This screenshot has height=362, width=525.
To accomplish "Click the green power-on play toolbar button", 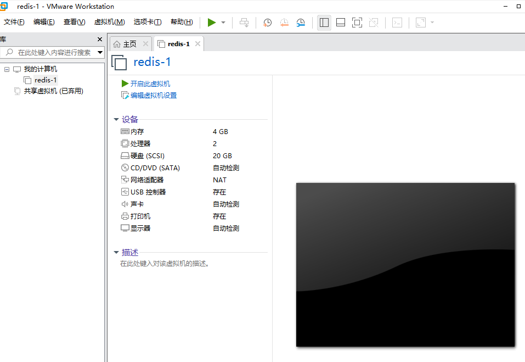I will click(x=212, y=23).
